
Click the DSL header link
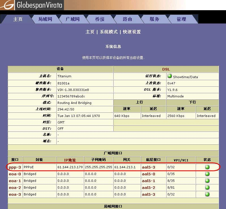[x=166, y=69]
